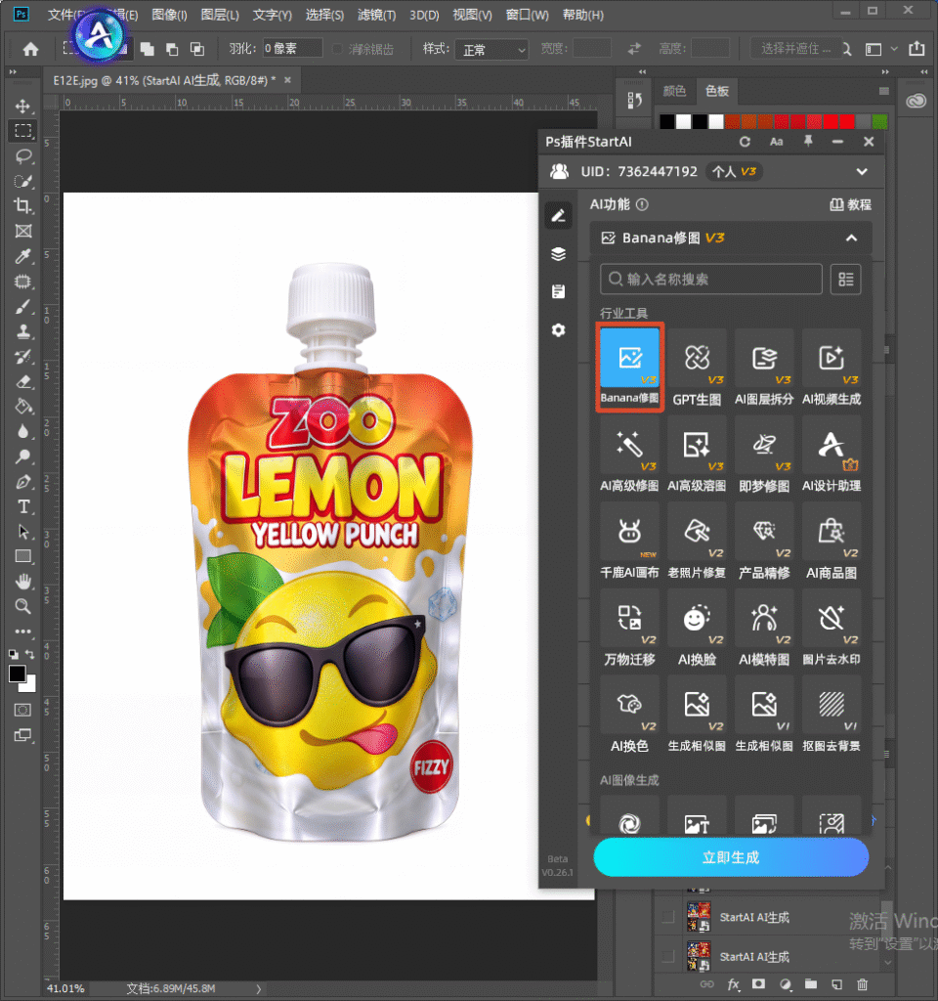The width and height of the screenshot is (938, 1001).
Task: Open the 万物迁移 tool
Action: pyautogui.click(x=629, y=629)
